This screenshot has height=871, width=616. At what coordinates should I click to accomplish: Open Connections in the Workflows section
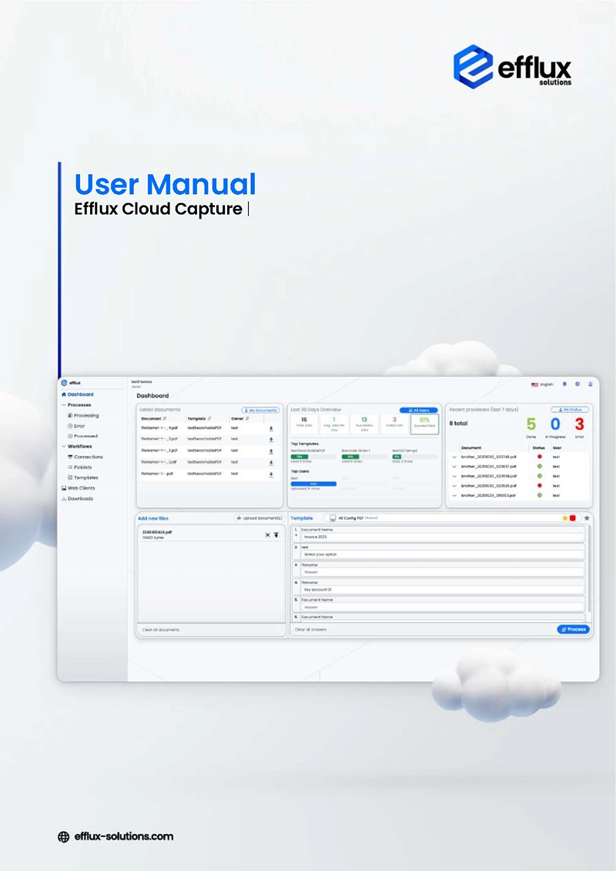[70, 457]
